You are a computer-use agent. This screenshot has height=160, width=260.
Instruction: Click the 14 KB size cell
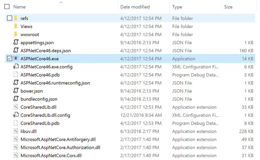pos(248,59)
